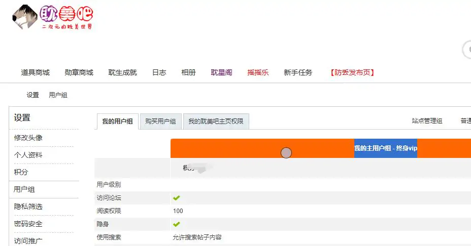
Task: Open 积分 in settings sidebar
Action: coord(21,172)
